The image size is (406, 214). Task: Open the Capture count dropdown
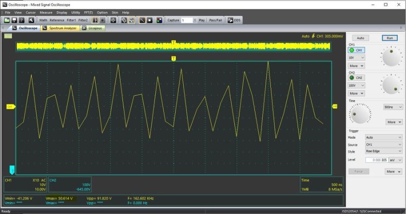pos(195,20)
